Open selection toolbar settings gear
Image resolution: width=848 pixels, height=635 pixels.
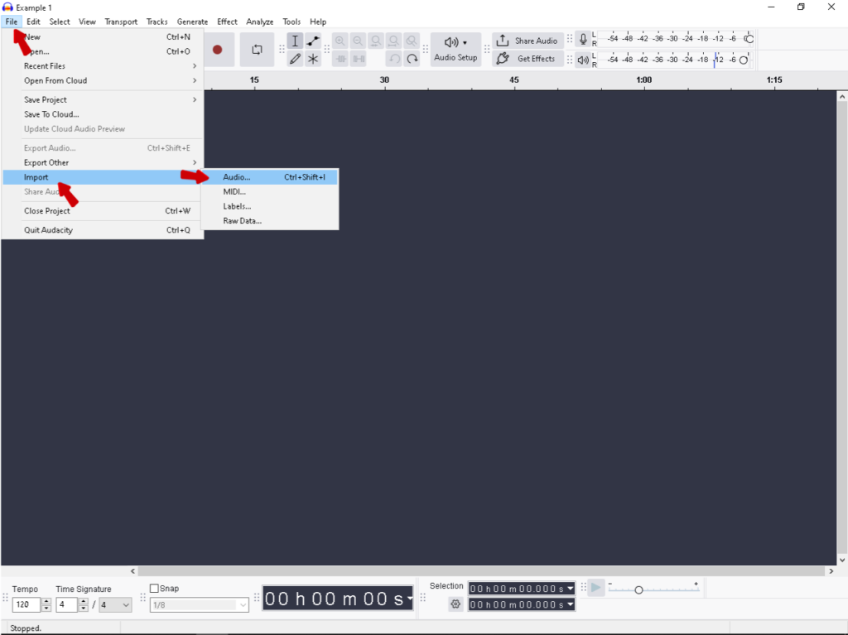(x=455, y=604)
